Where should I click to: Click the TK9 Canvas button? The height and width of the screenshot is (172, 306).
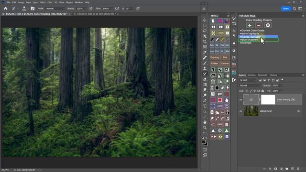coord(225,64)
